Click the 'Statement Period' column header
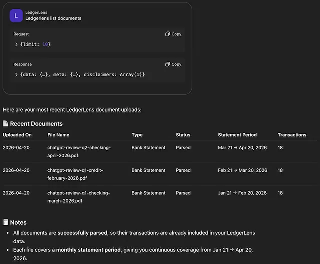The width and height of the screenshot is (320, 264). pos(237,135)
